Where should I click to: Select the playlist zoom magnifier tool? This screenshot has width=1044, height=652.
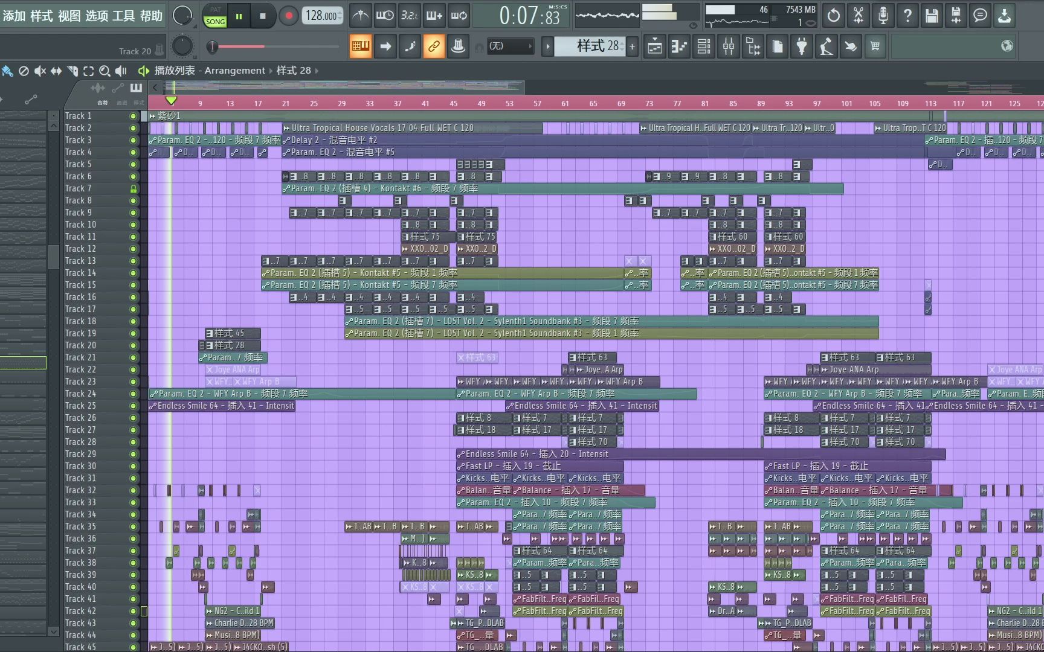coord(105,71)
